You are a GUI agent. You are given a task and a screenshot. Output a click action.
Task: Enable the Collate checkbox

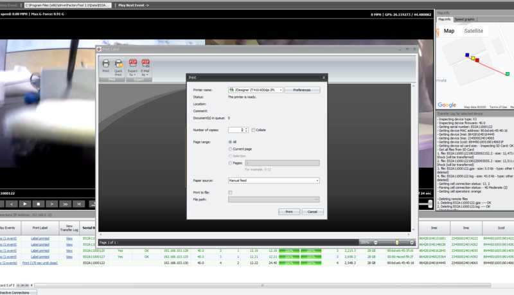click(x=253, y=130)
